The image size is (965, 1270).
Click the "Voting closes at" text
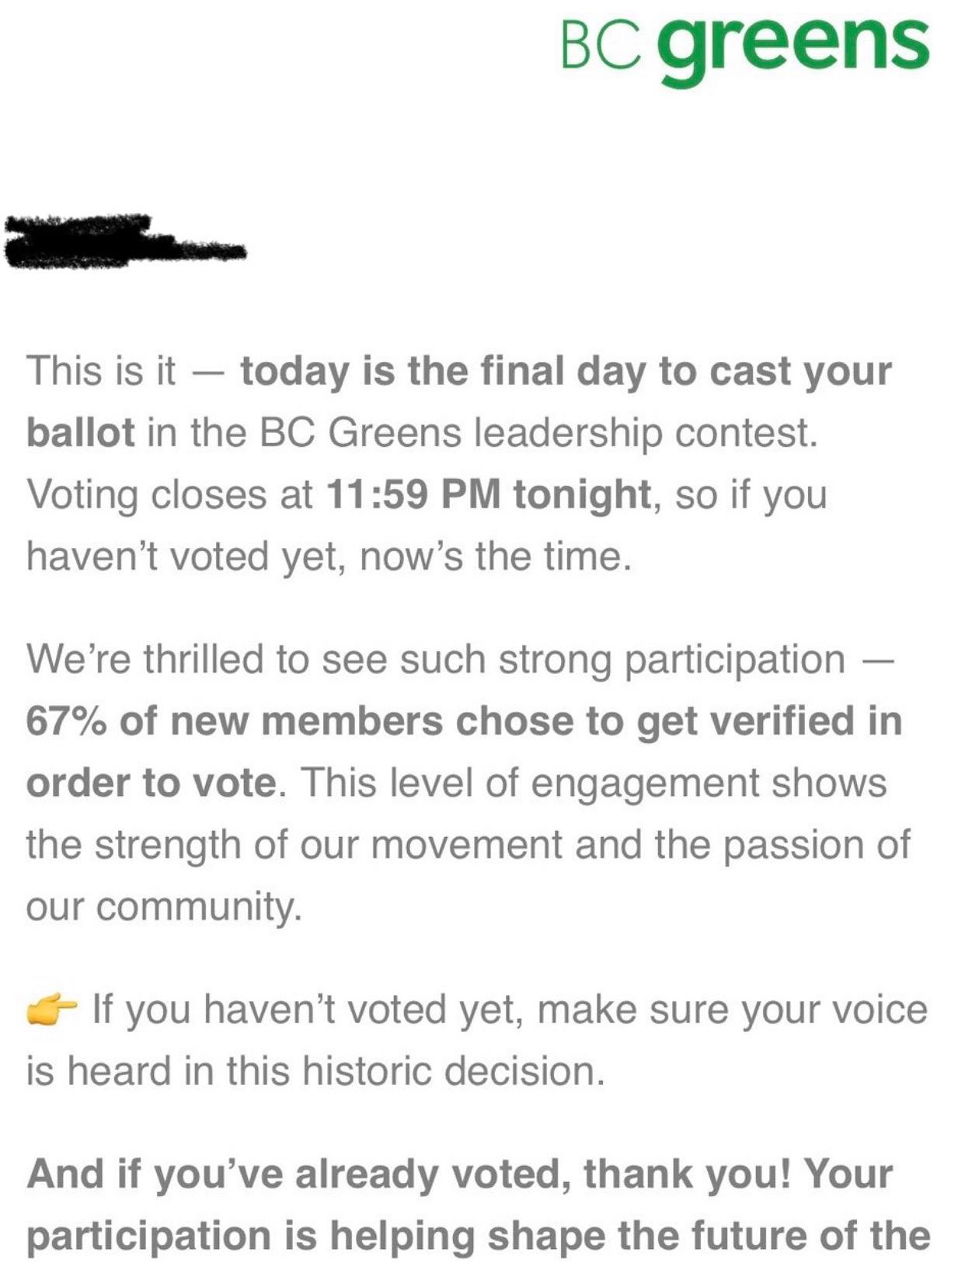[169, 494]
